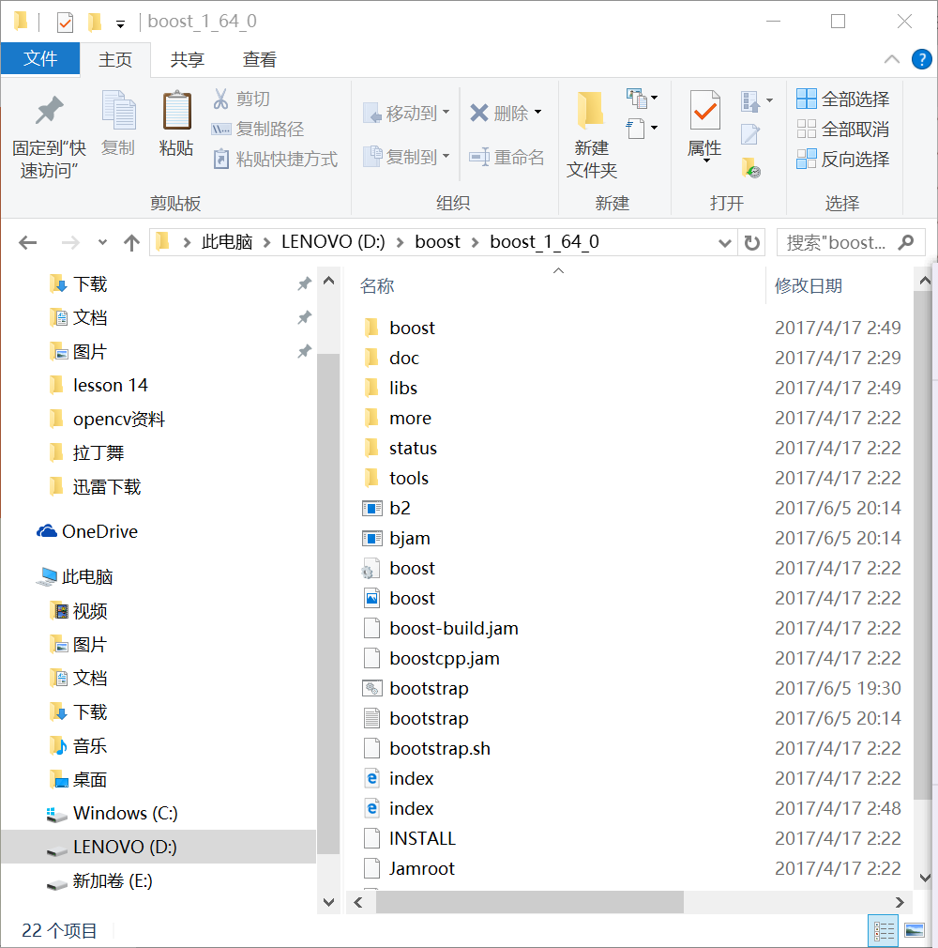Switch to the Home (主页) ribbon tab

pos(114,59)
